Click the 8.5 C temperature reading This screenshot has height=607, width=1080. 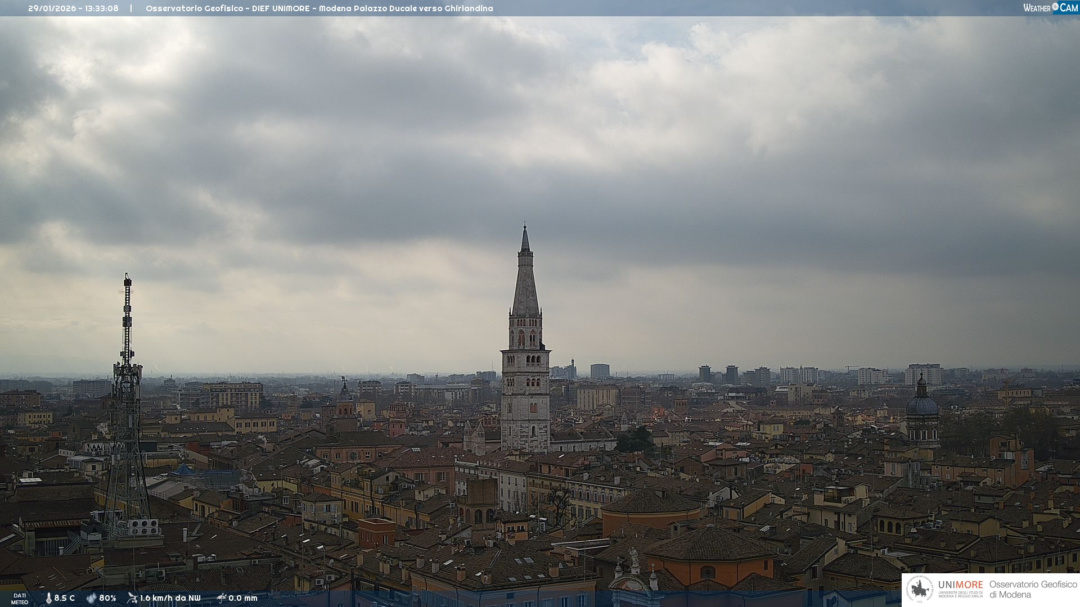click(x=64, y=598)
